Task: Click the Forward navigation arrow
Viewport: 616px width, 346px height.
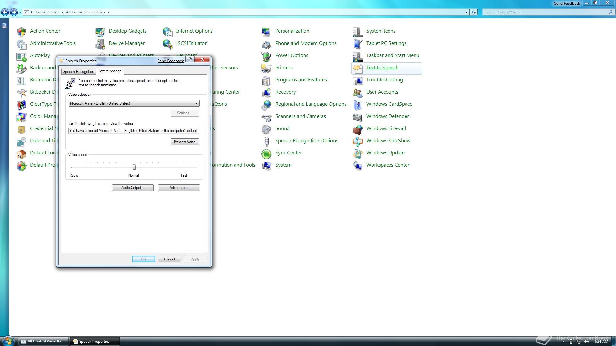Action: [14, 12]
